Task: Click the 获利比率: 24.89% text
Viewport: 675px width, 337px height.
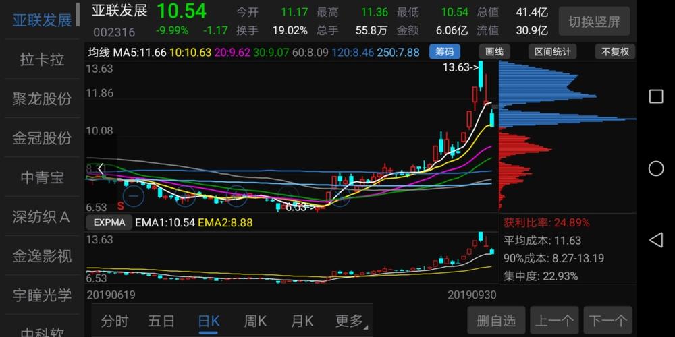Action: coord(546,222)
